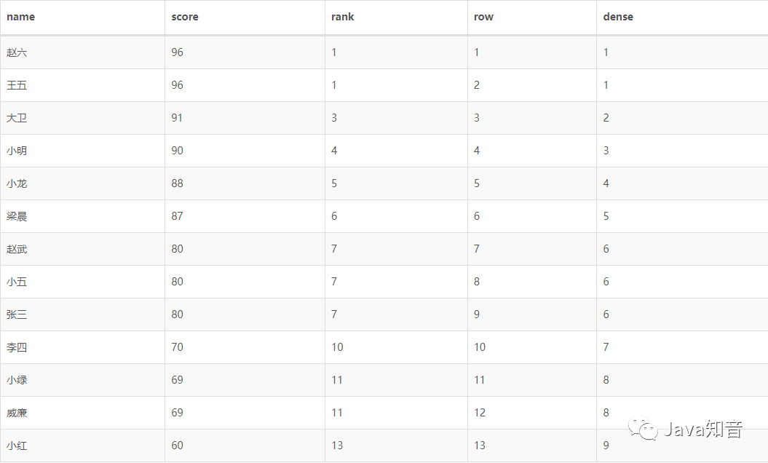Click the WeChat logo watermark icon
The height and width of the screenshot is (463, 768).
click(x=643, y=428)
